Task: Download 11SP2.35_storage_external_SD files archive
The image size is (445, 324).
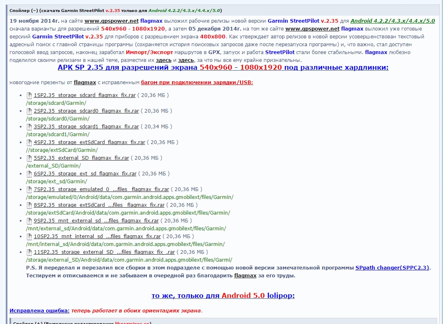Action: (x=104, y=252)
